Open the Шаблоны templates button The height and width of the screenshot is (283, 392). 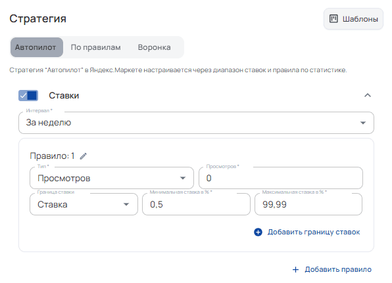tap(353, 19)
